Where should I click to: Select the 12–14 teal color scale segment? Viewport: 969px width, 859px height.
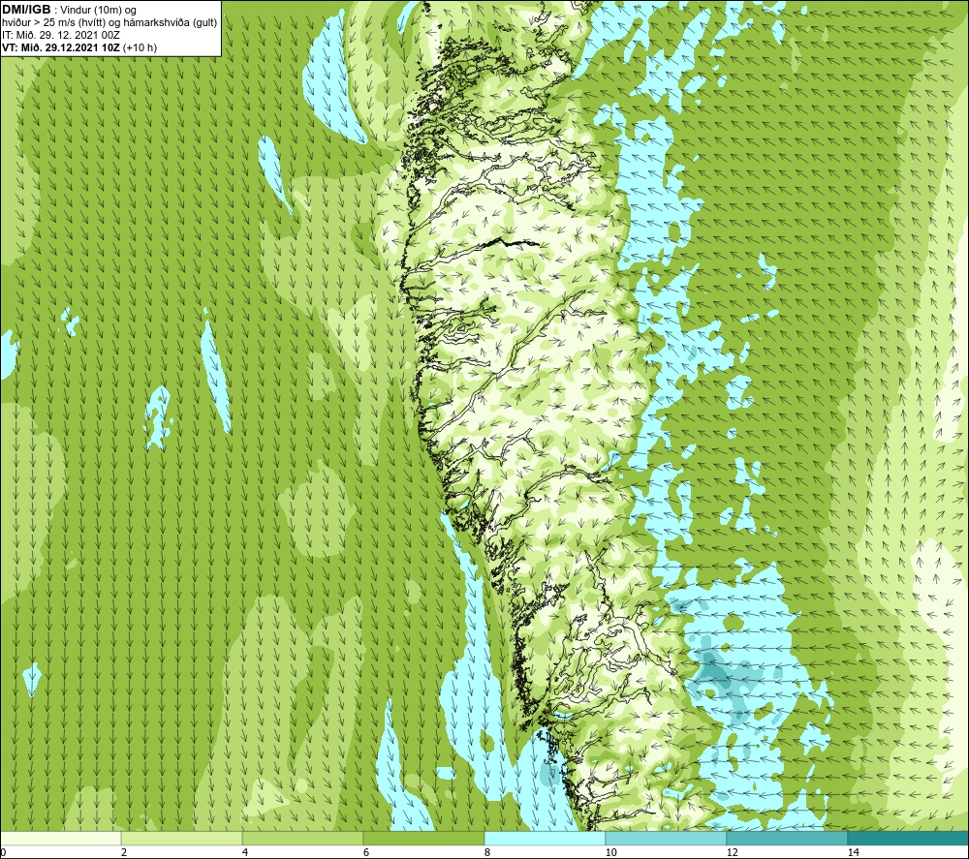787,838
